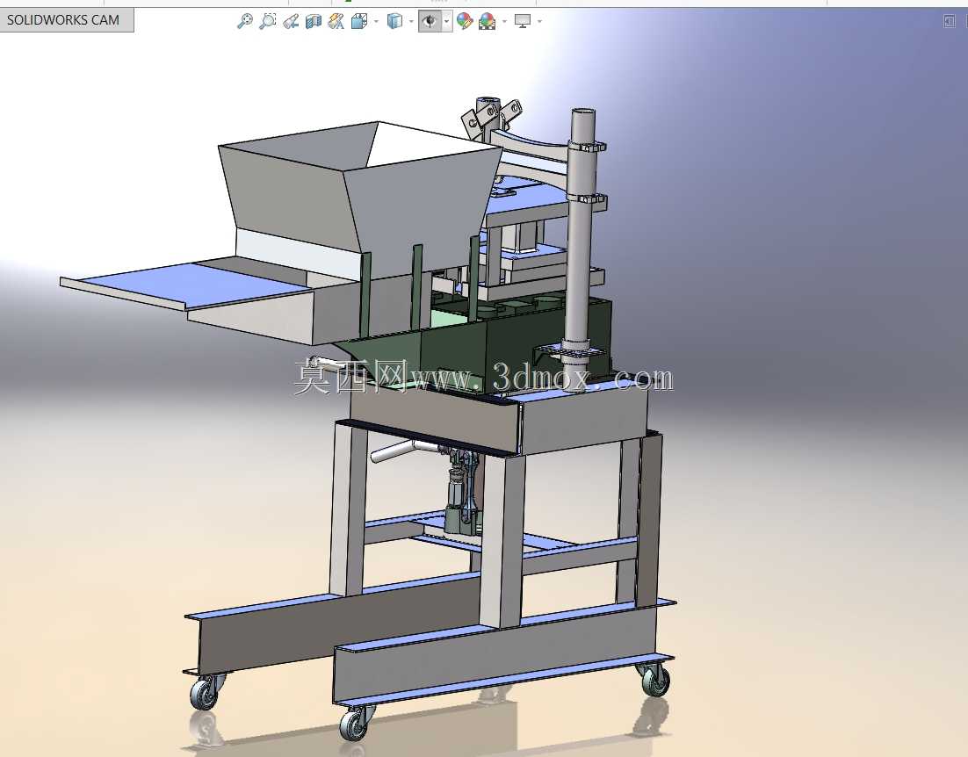Image resolution: width=968 pixels, height=757 pixels.
Task: Expand the View Settings dropdown arrow
Action: (x=539, y=22)
